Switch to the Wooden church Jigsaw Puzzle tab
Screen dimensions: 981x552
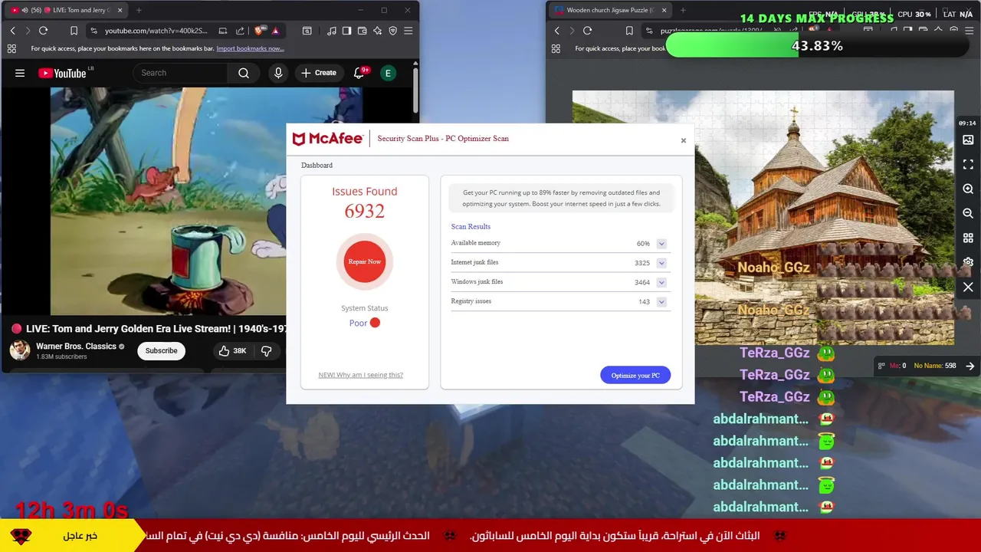click(610, 10)
